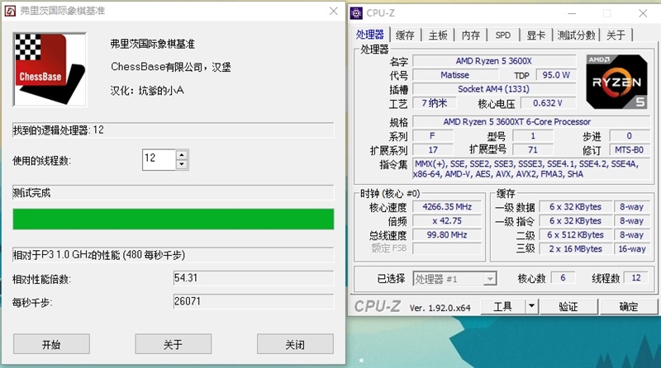
Task: Click the relative performance value 54.31
Action: click(254, 278)
